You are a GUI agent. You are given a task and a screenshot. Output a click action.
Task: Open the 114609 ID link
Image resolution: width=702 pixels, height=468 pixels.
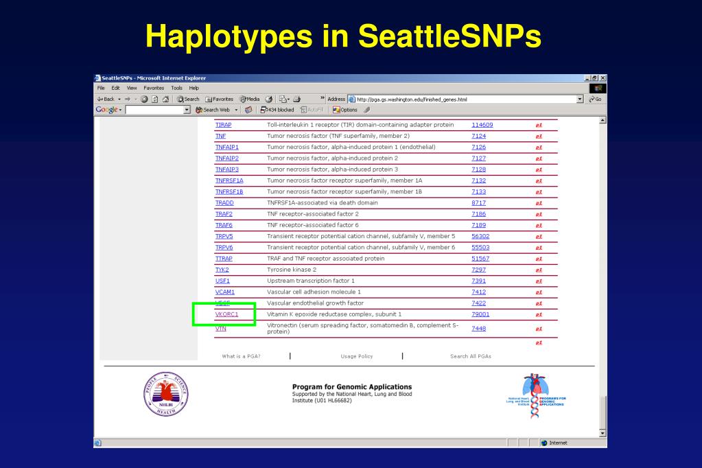coord(482,125)
